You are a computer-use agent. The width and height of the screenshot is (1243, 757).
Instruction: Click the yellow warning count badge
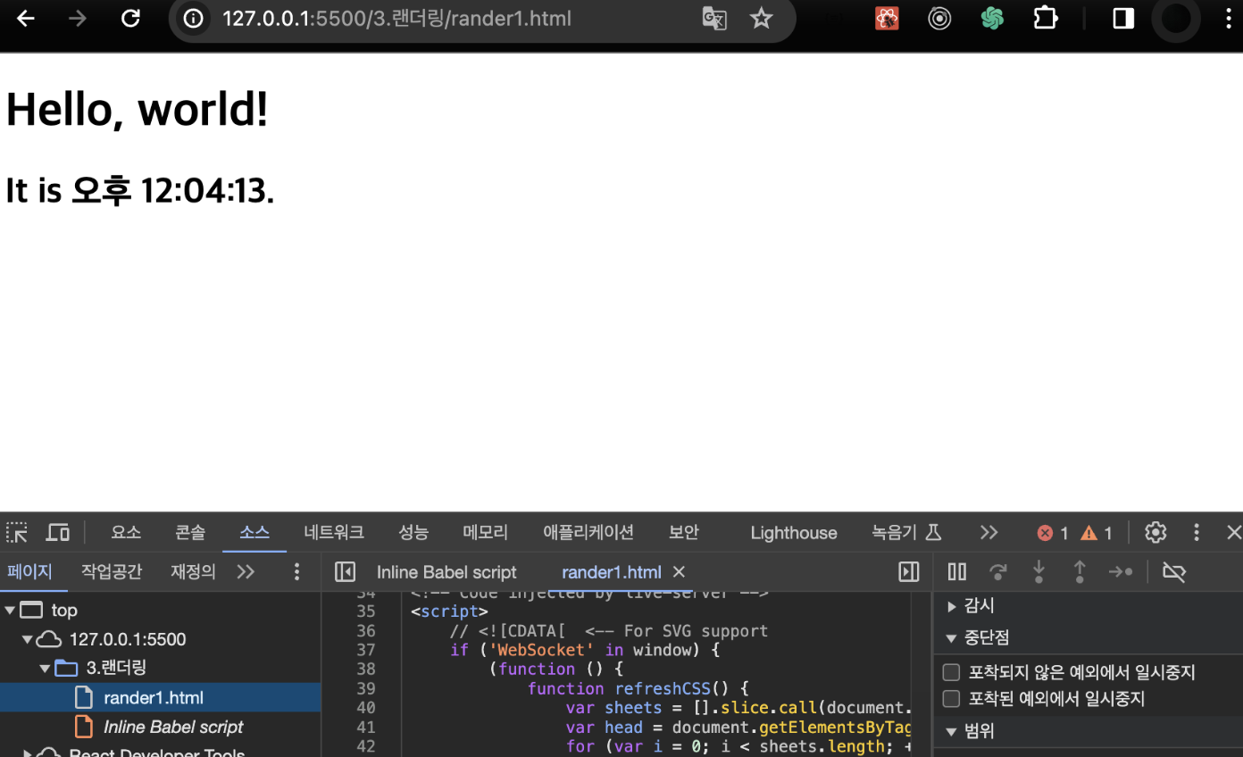click(1097, 533)
